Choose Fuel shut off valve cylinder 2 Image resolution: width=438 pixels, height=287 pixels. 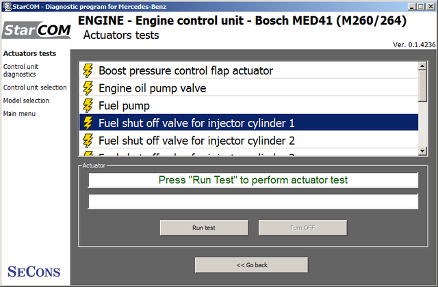(x=248, y=141)
